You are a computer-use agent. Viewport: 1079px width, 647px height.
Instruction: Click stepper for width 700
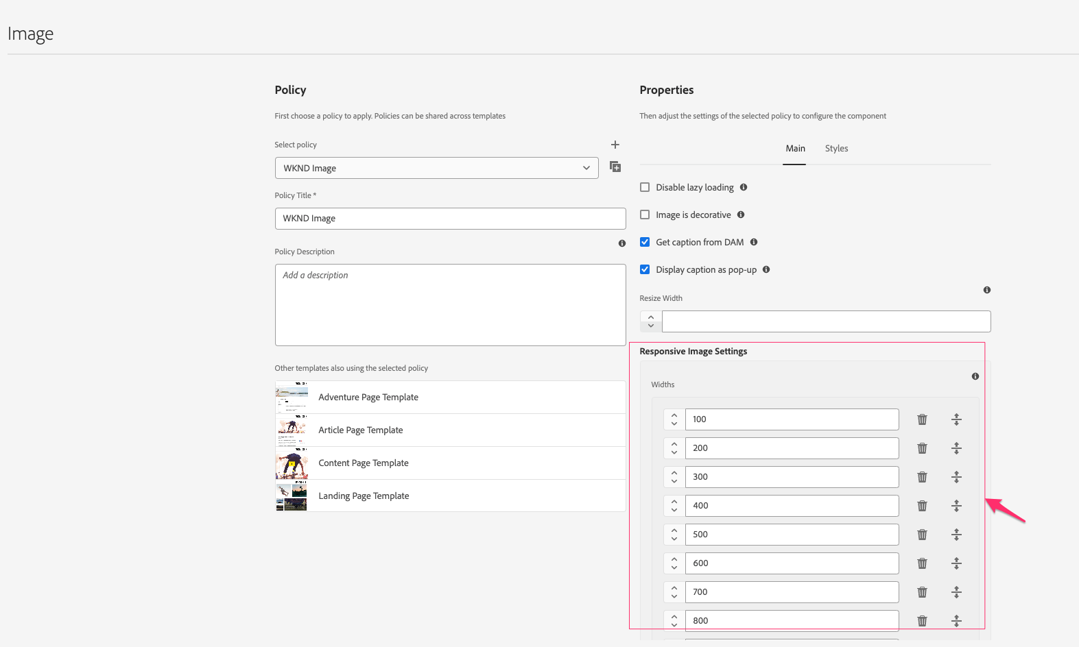[674, 592]
